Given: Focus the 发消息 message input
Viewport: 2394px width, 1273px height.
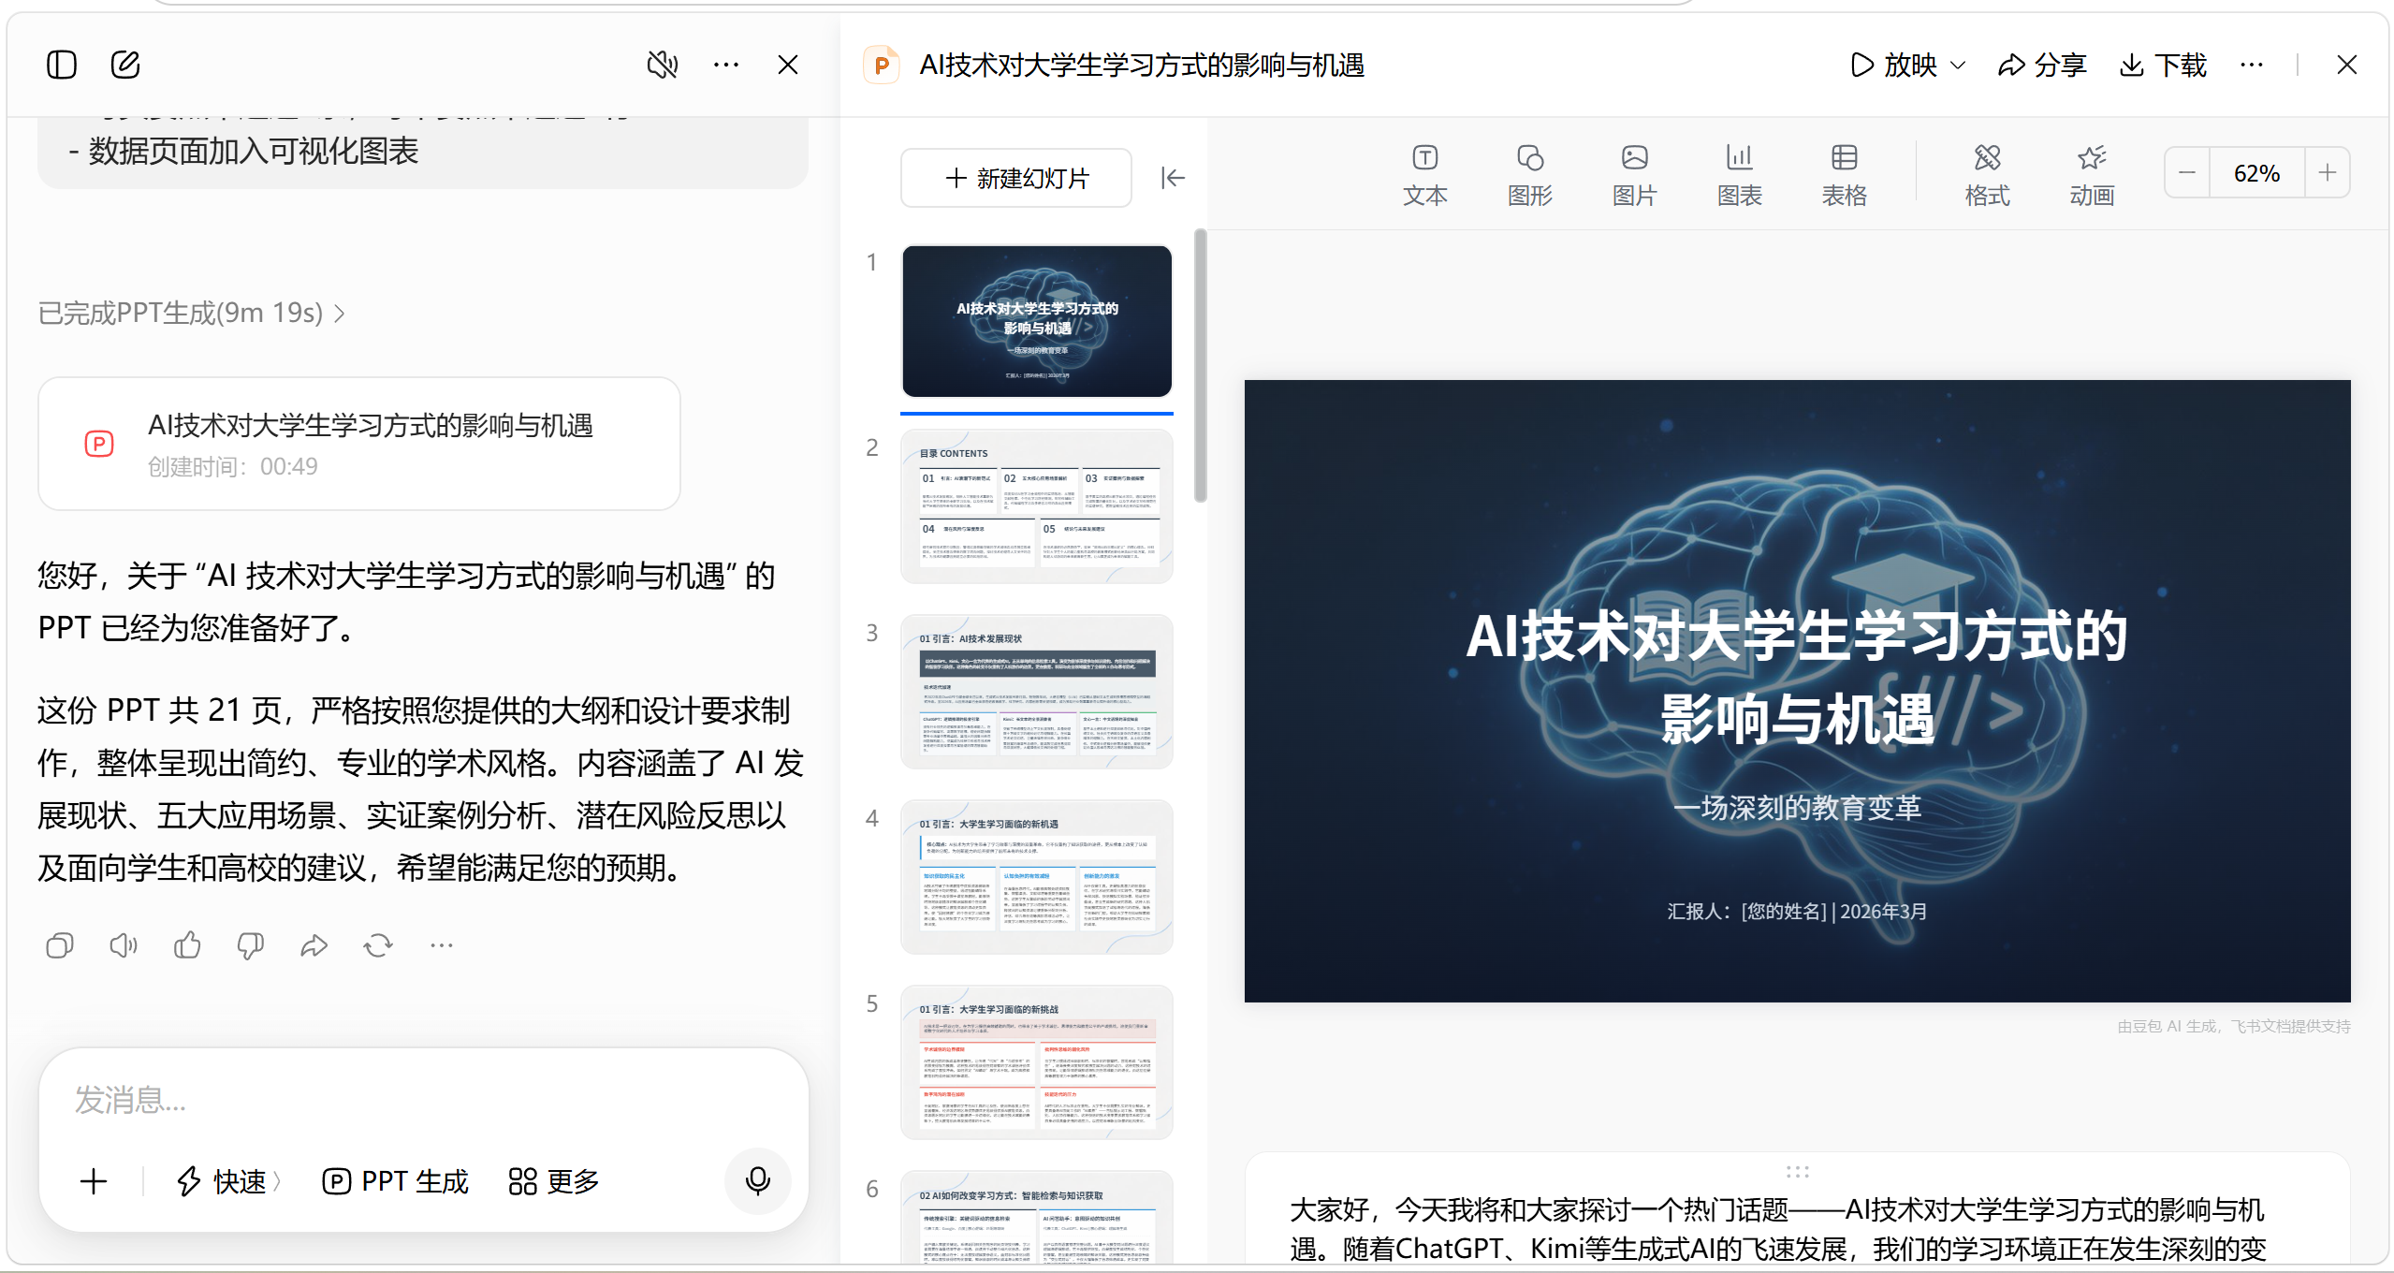Looking at the screenshot, I should tap(423, 1100).
